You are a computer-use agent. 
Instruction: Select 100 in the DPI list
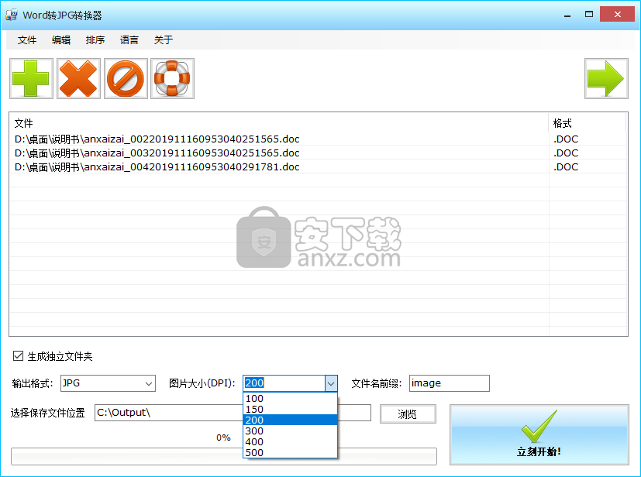290,398
